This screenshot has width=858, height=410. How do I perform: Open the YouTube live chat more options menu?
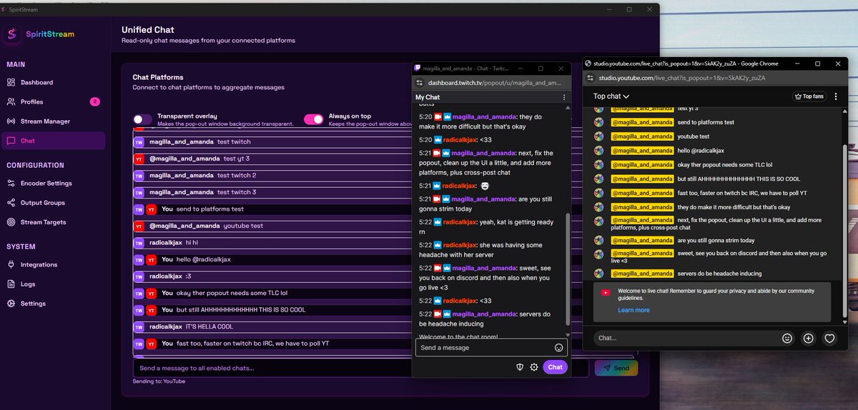837,96
